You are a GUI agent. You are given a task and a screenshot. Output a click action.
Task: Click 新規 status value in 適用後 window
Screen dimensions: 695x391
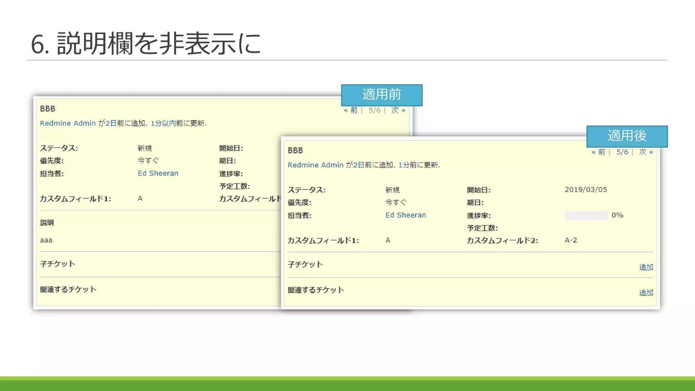[392, 190]
